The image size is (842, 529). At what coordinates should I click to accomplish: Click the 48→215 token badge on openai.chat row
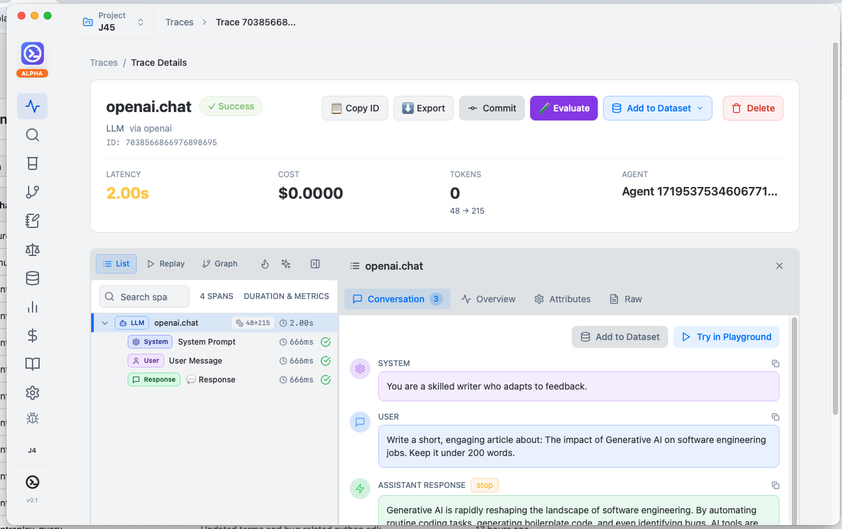[253, 323]
